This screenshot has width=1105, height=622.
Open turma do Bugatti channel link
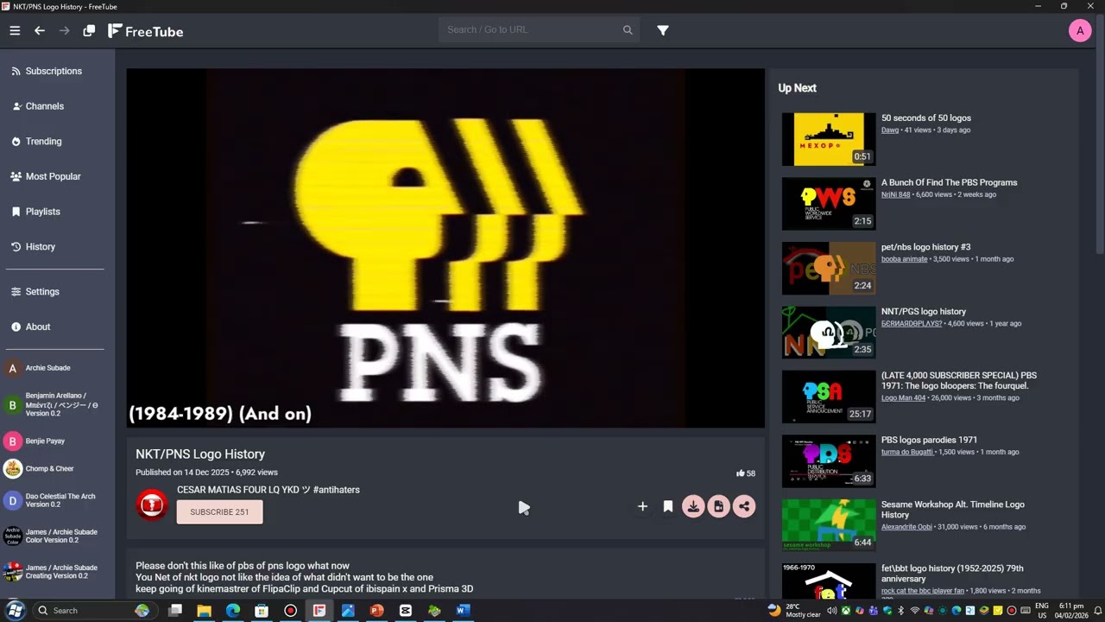tap(907, 452)
